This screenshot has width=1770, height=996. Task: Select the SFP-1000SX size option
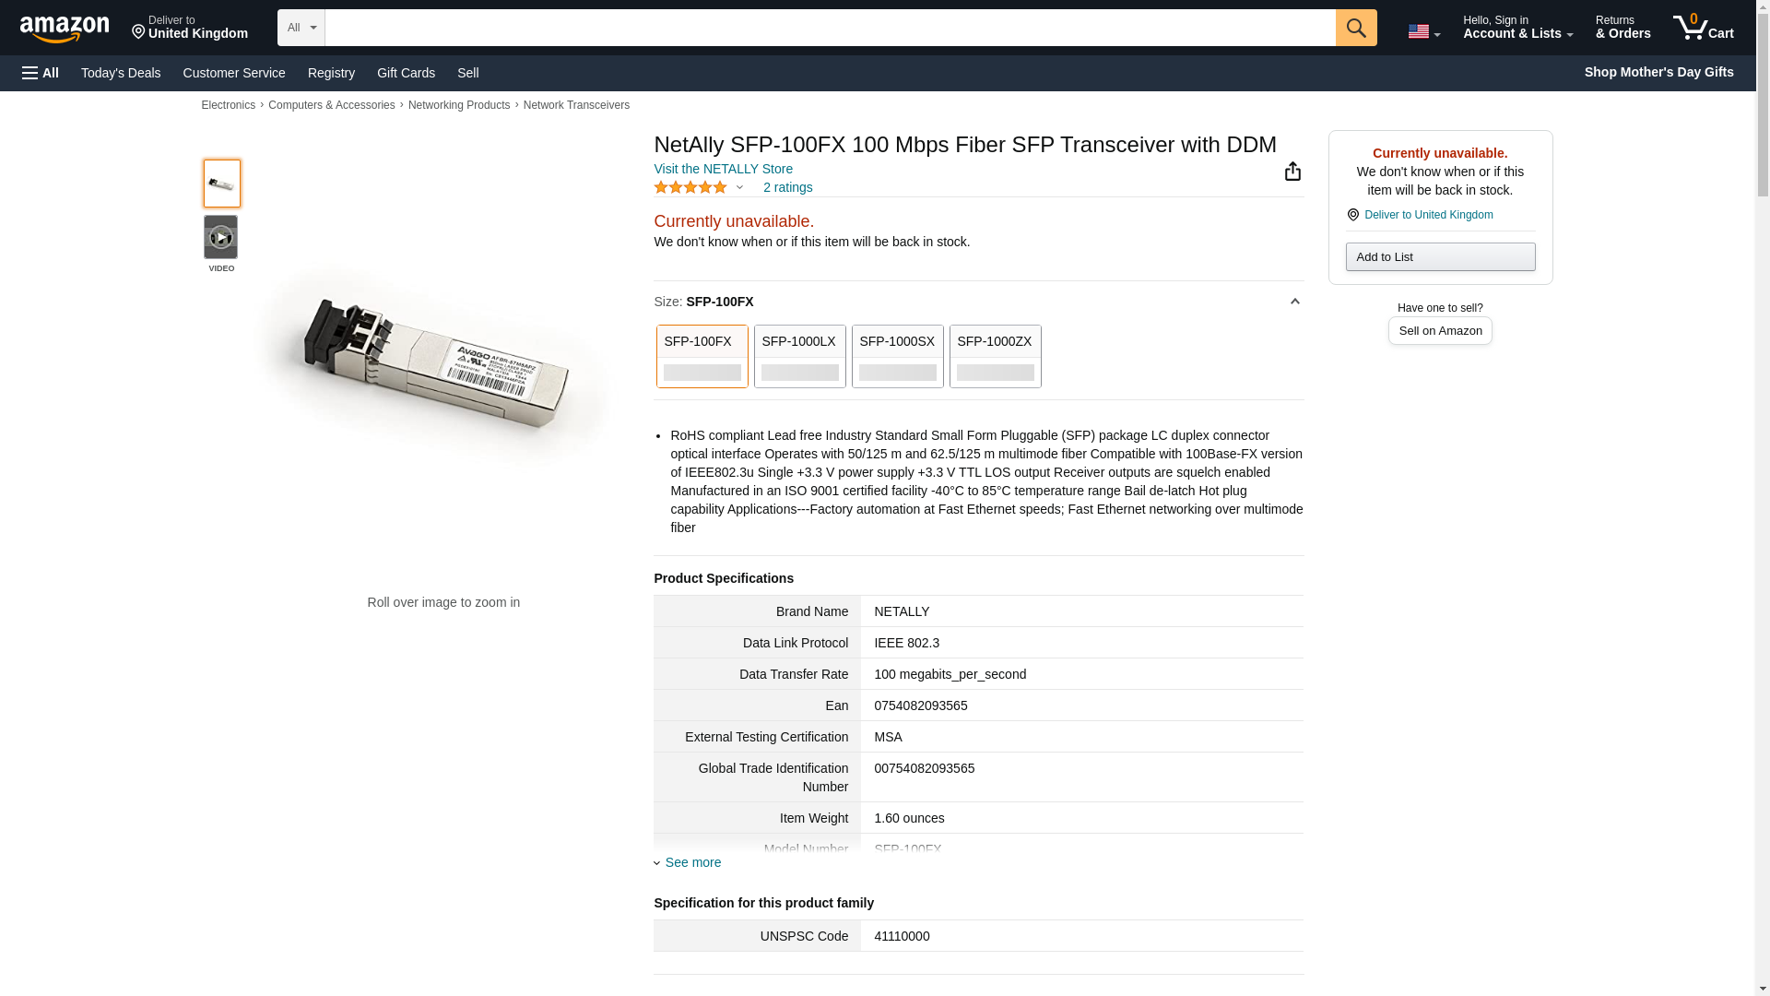[897, 356]
